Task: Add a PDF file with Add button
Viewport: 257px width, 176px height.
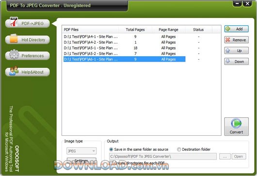Action: click(236, 29)
